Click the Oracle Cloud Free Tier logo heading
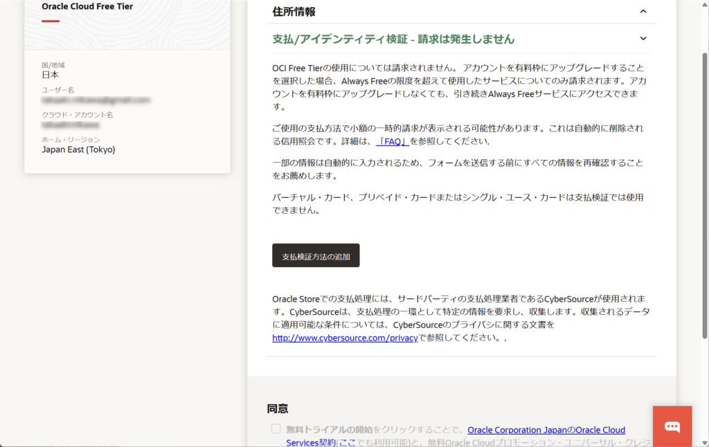This screenshot has height=447, width=709. (87, 6)
